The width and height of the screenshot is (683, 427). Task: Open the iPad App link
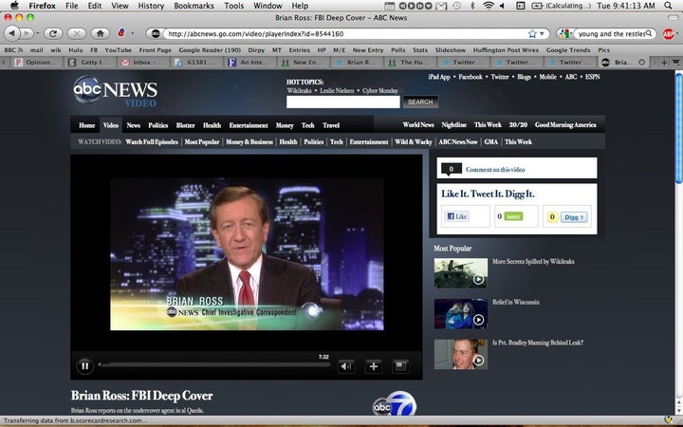click(438, 77)
